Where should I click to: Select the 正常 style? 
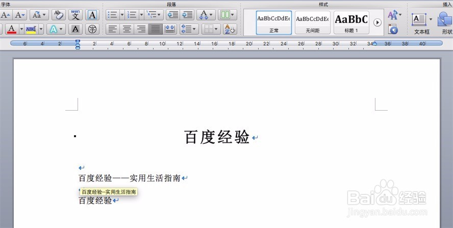pyautogui.click(x=273, y=22)
